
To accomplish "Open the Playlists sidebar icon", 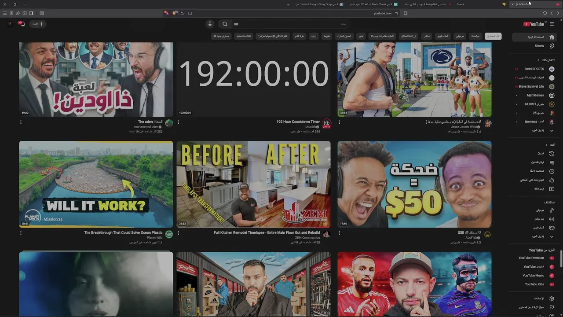I will [552, 162].
